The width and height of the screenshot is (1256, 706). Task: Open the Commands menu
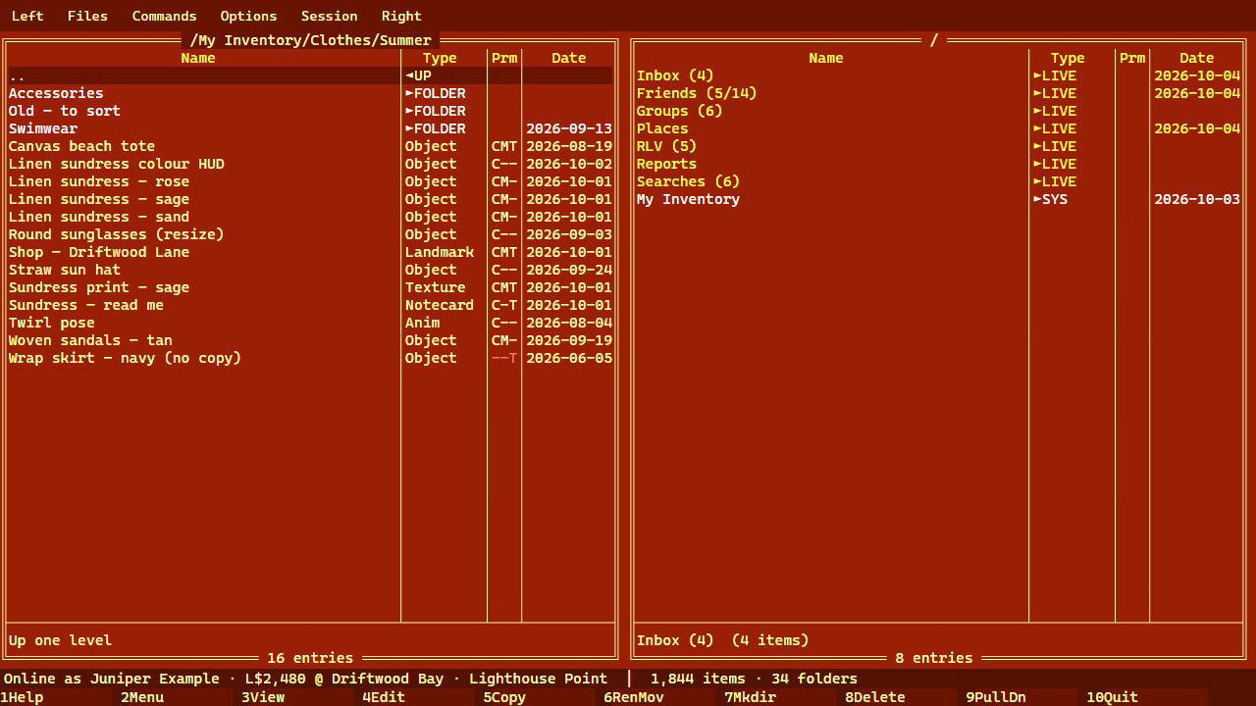[164, 16]
